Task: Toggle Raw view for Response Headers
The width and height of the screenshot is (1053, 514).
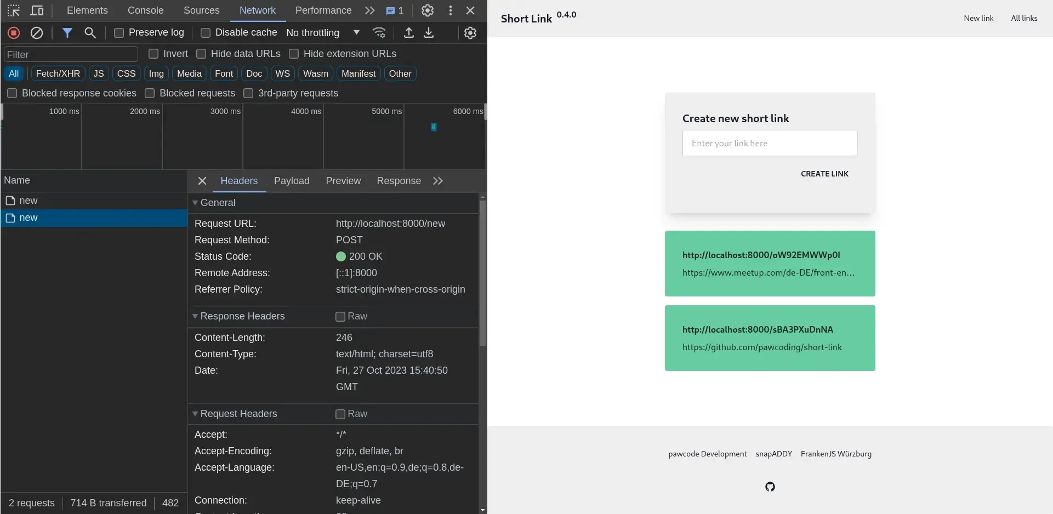Action: click(340, 317)
